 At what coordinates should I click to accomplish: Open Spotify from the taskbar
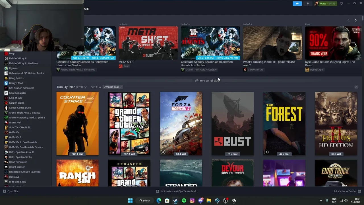click(184, 200)
